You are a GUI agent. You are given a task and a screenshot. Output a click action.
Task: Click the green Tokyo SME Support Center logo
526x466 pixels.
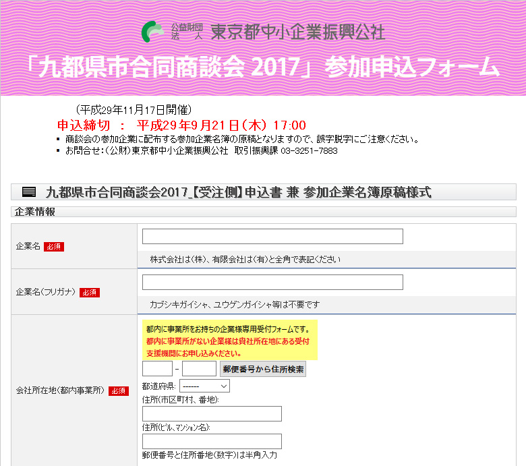click(153, 32)
